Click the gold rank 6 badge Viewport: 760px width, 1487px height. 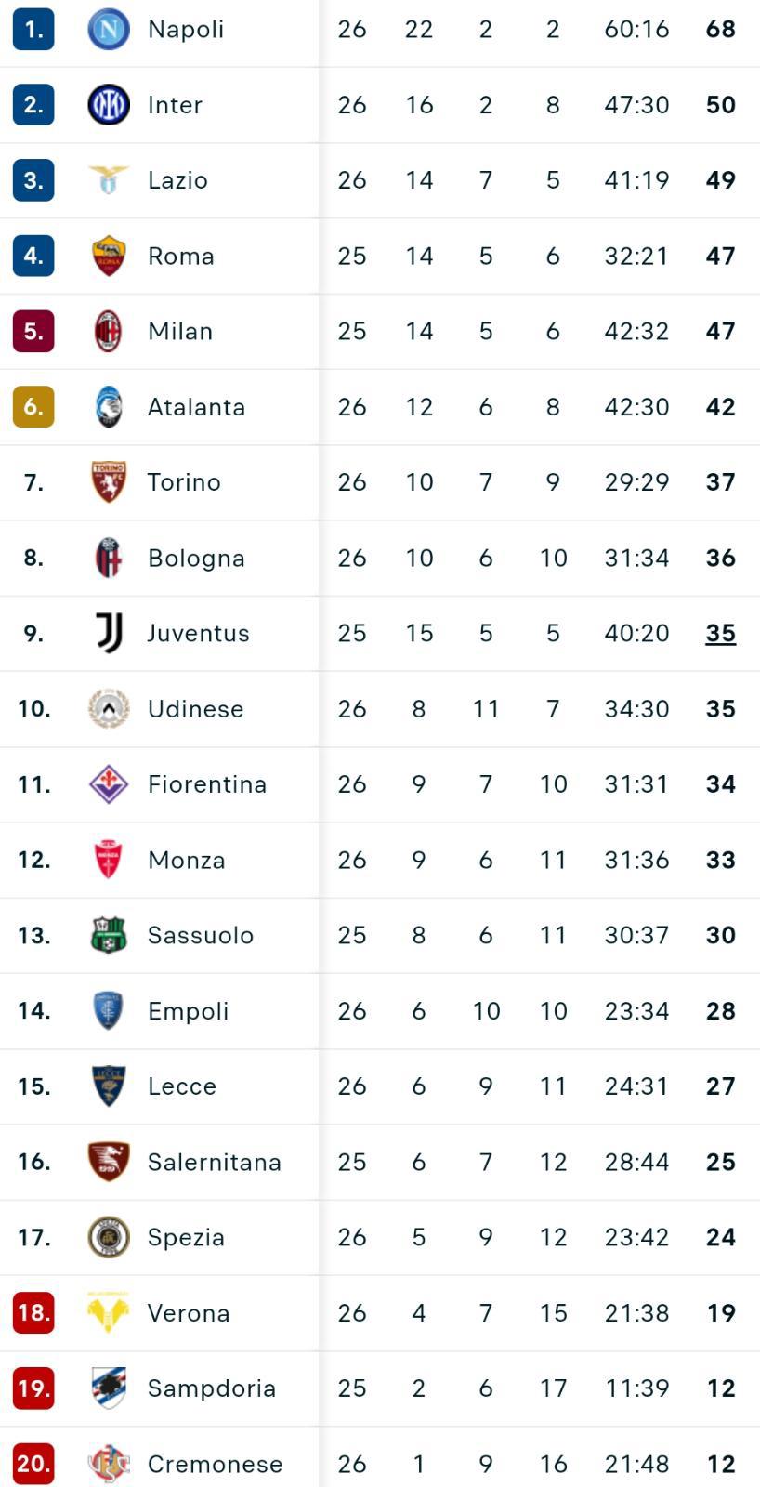point(33,407)
